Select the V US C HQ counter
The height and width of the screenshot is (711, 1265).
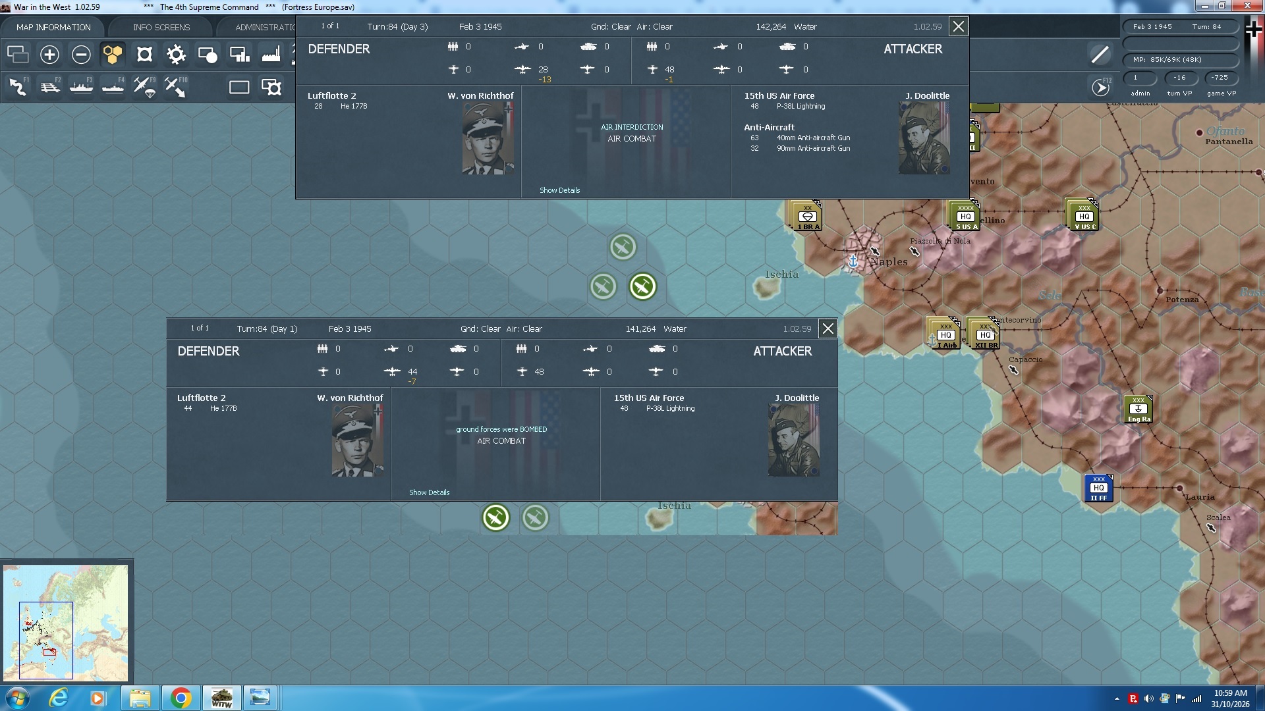tap(1084, 217)
